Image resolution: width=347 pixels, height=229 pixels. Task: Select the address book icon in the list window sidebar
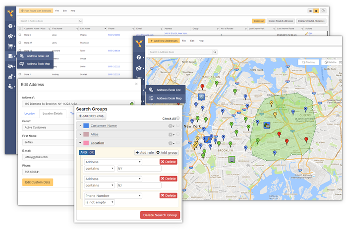10,56
